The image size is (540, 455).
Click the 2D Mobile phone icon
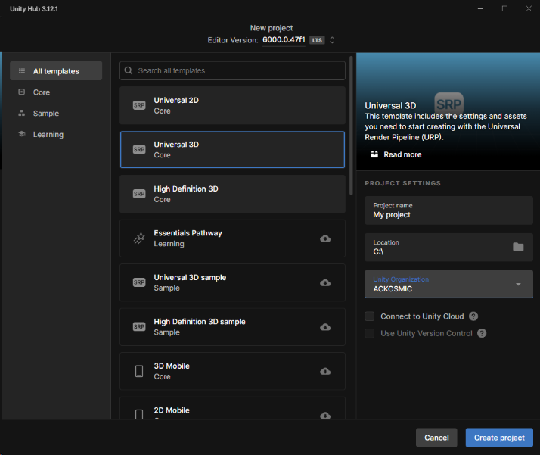point(139,414)
